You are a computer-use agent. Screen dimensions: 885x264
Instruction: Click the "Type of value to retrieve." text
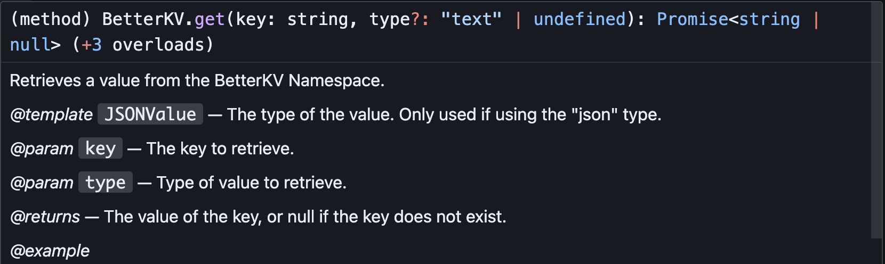tap(251, 183)
